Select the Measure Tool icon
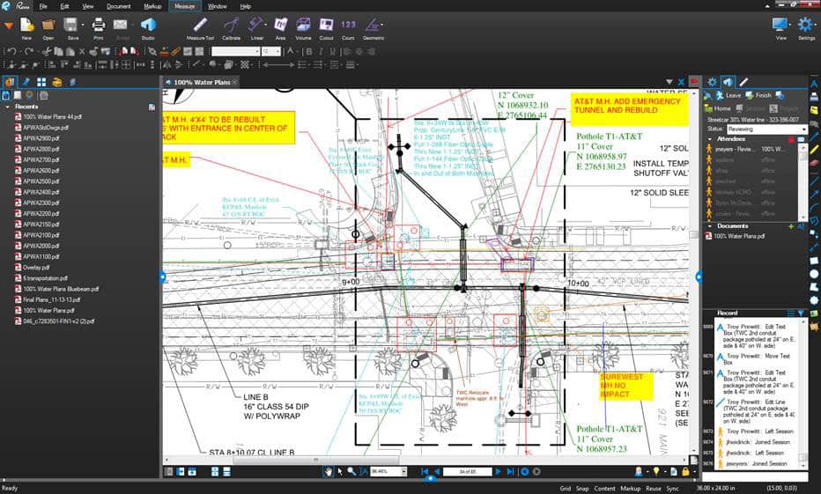 coord(201,26)
